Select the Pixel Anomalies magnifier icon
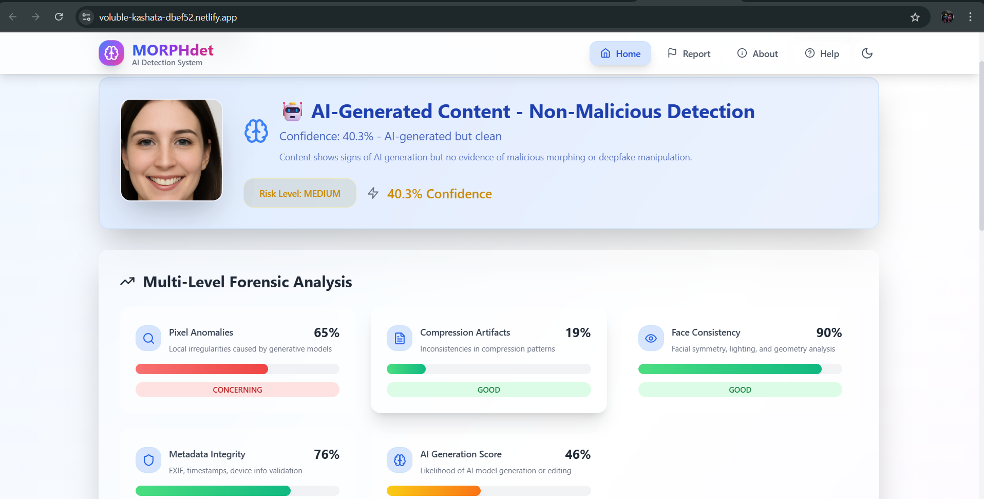The image size is (984, 499). point(148,338)
